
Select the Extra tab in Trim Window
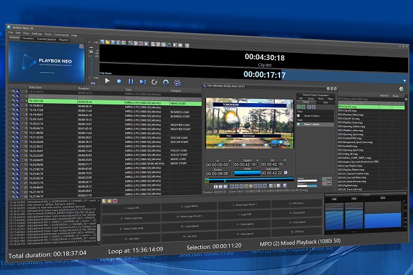326,102
